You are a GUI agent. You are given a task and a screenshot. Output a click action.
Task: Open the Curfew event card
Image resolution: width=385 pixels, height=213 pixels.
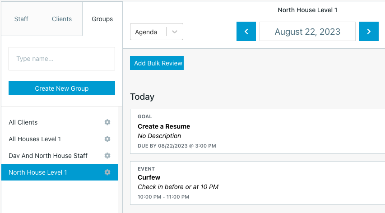258,183
